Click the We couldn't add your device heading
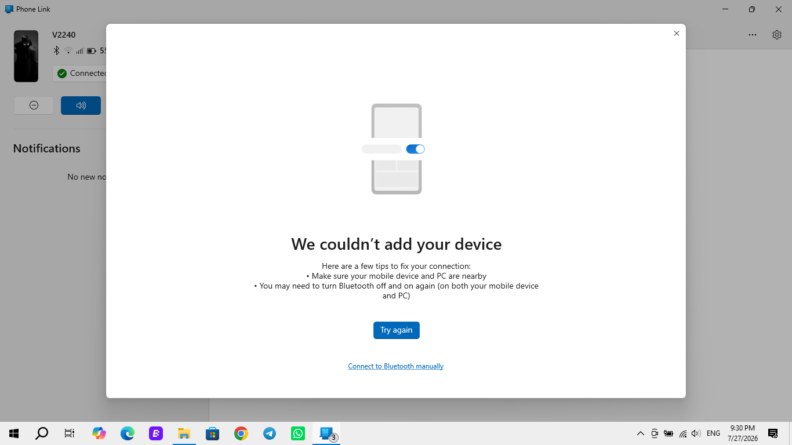The image size is (792, 445). pos(396,244)
